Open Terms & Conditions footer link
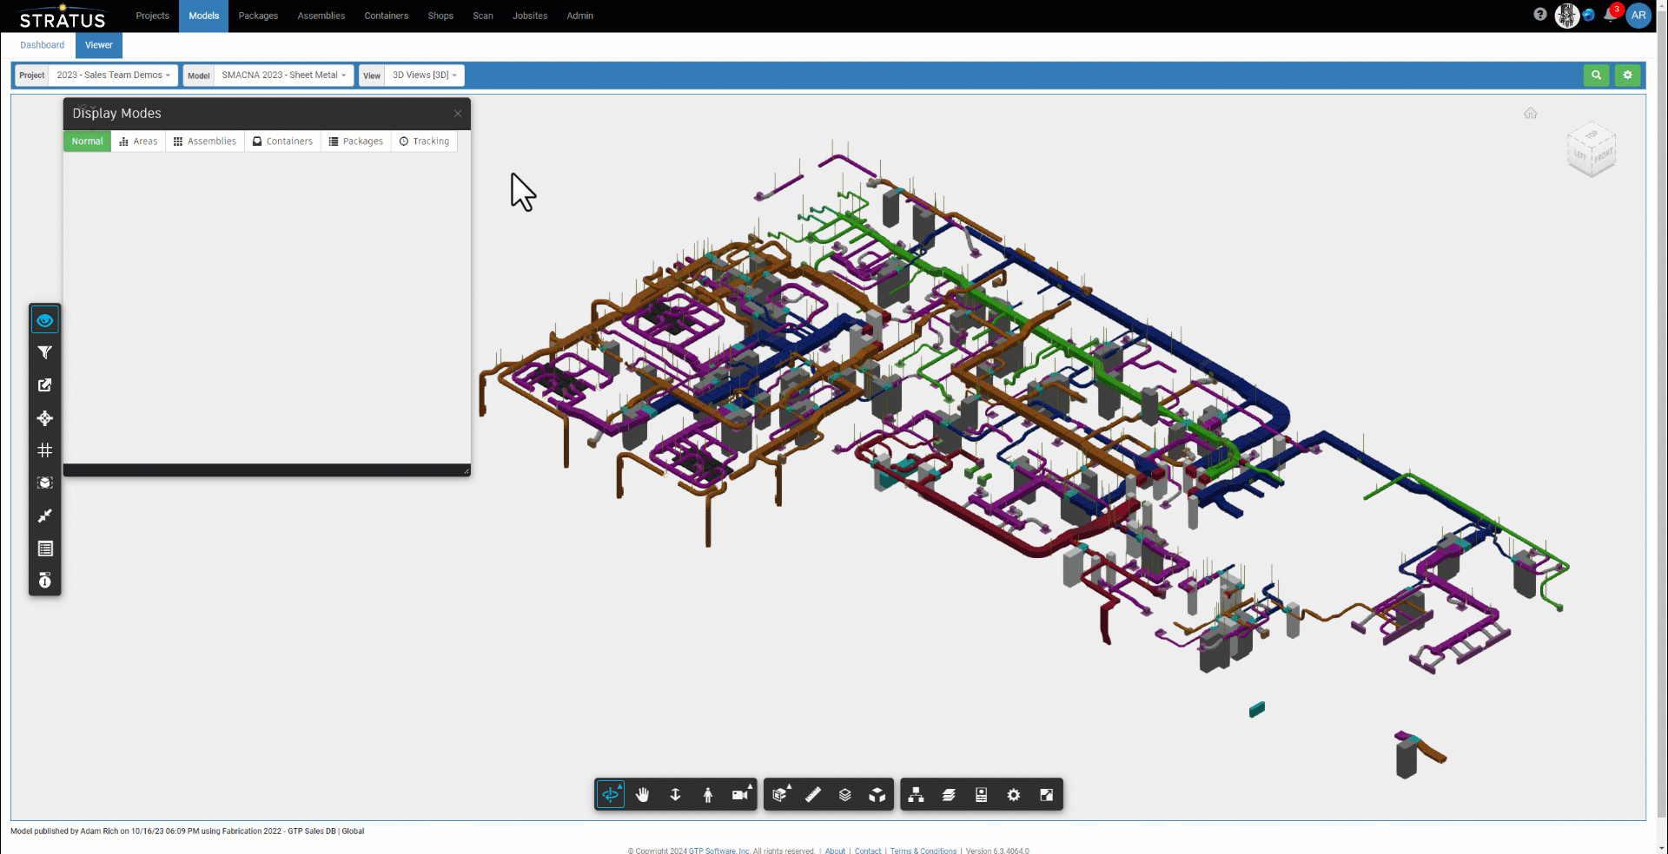Viewport: 1668px width, 854px height. 923,851
